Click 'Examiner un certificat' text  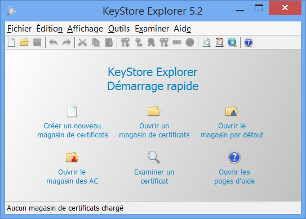(154, 176)
